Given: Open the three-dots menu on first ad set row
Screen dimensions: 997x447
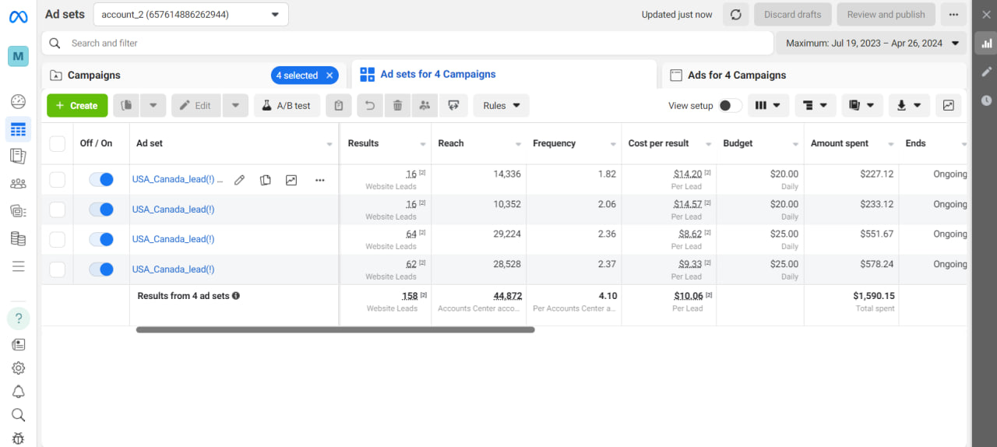Looking at the screenshot, I should pos(319,180).
